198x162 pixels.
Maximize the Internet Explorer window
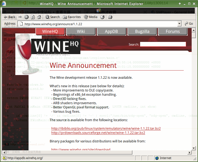(x=189, y=4)
